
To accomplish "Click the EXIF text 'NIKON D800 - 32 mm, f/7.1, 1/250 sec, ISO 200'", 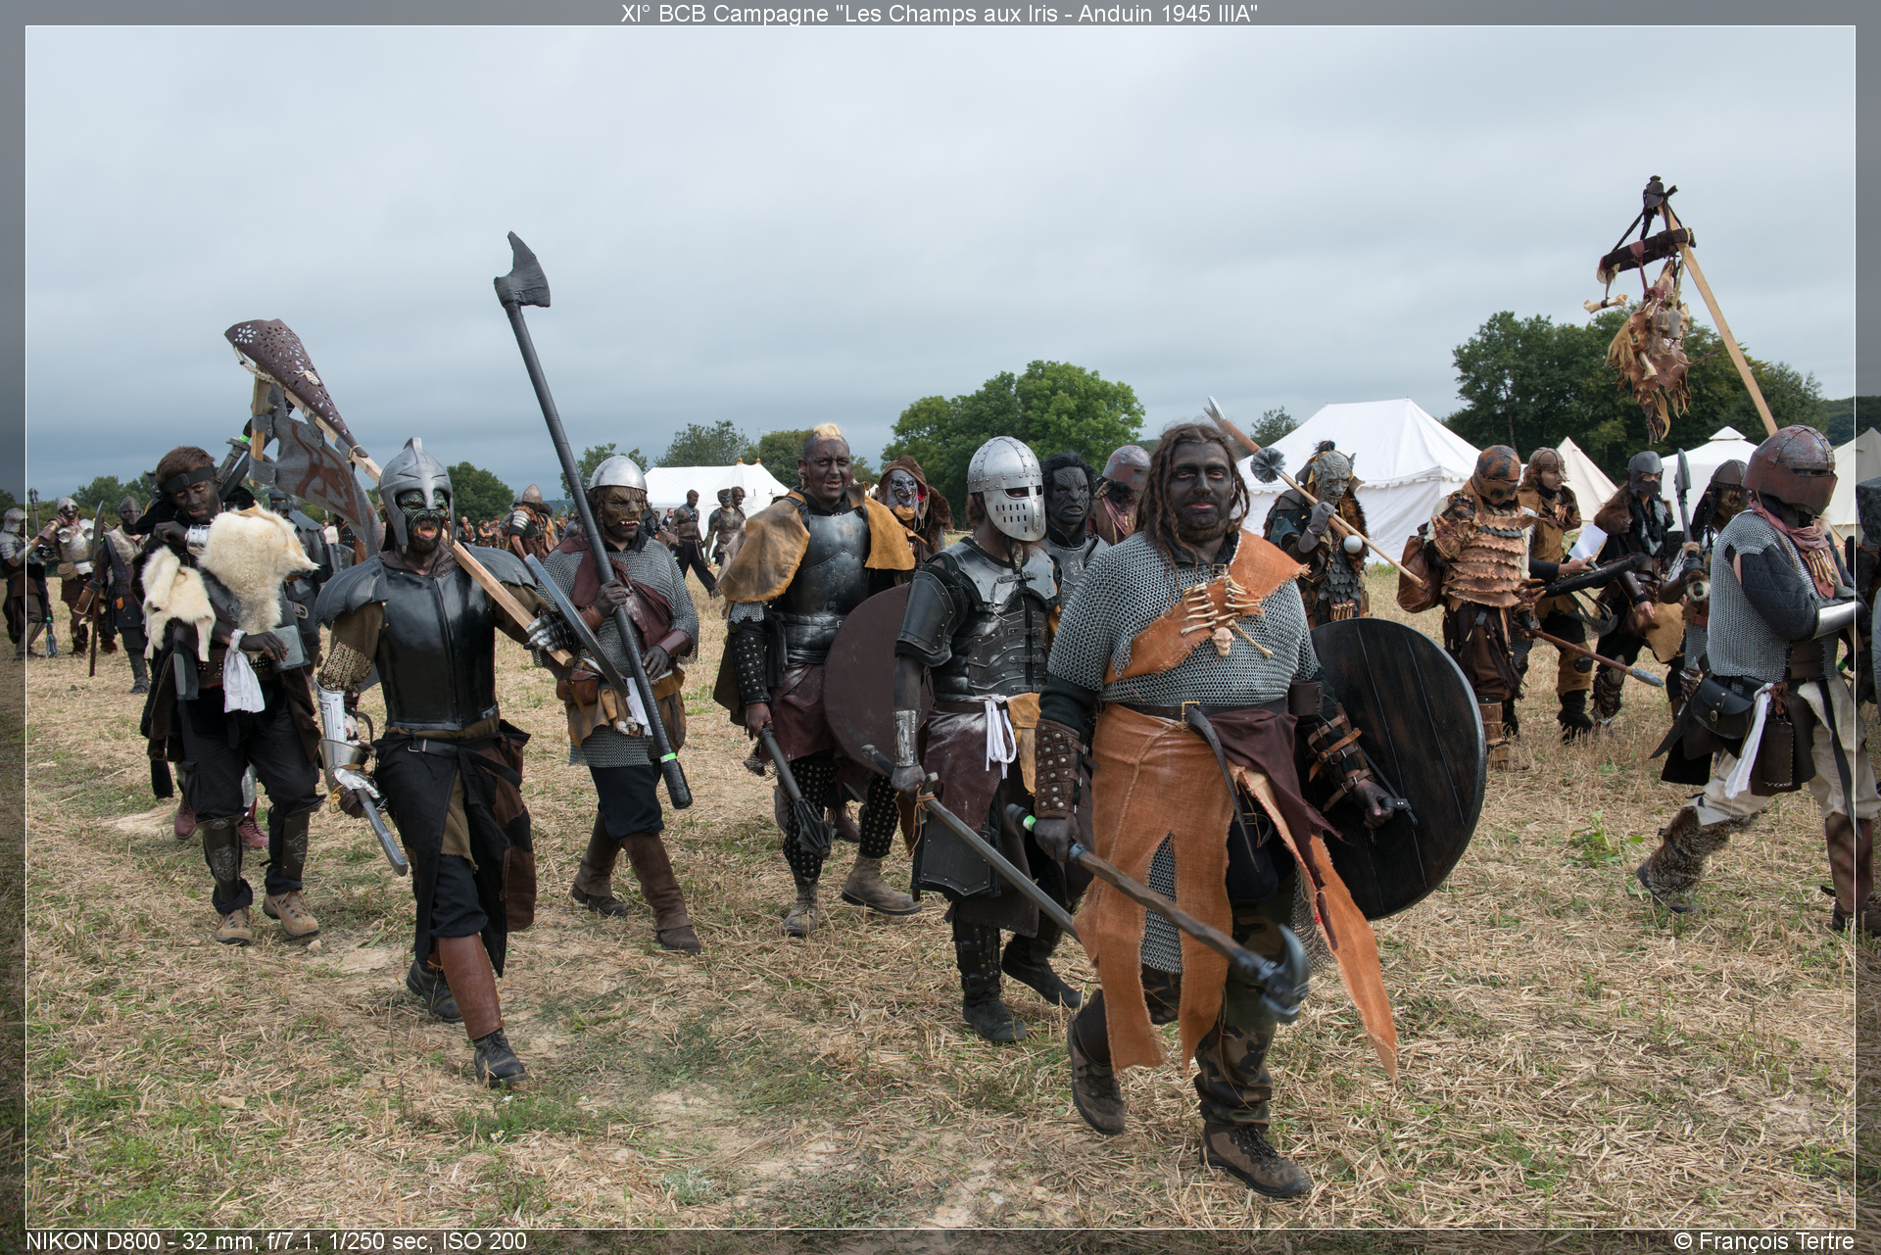I will coord(276,1241).
